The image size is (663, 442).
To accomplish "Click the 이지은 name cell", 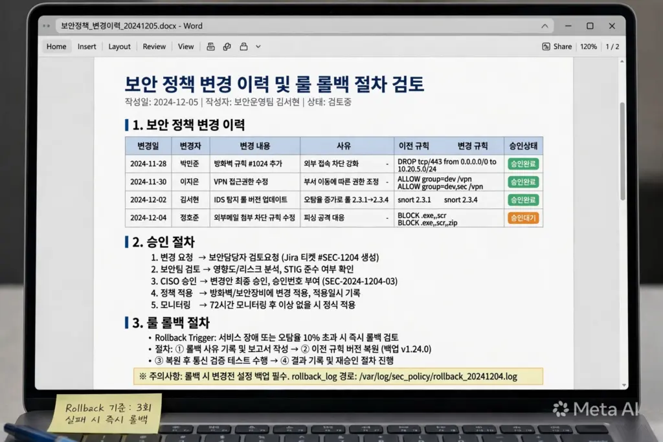I will coord(190,182).
